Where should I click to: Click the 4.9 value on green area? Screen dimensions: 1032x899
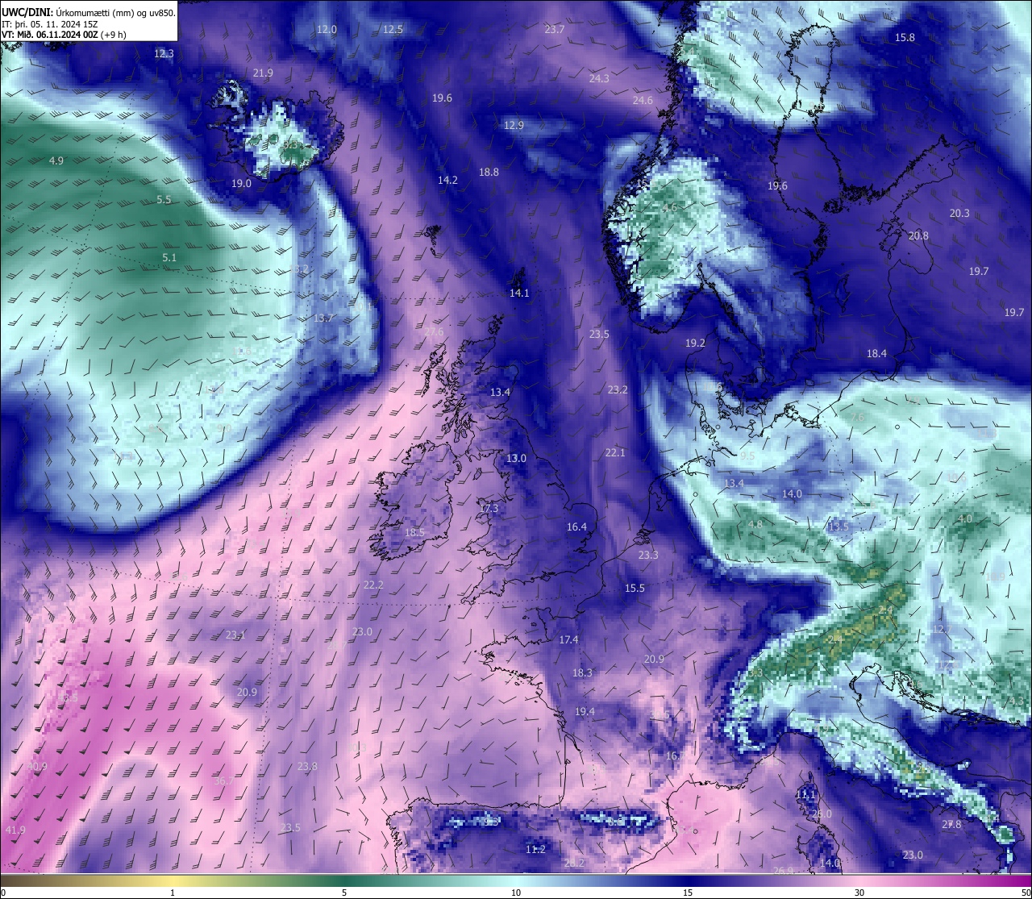click(56, 160)
